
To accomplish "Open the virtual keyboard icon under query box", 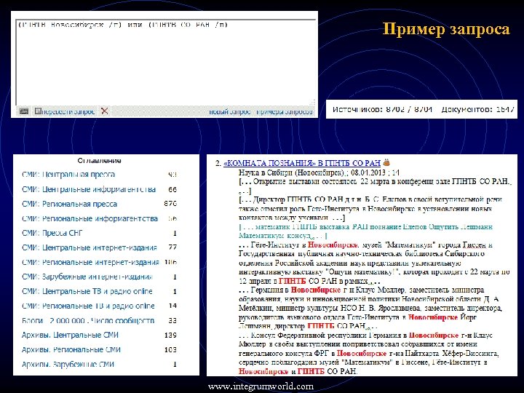I will 23,111.
